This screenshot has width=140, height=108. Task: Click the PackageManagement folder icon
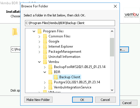[45, 52]
